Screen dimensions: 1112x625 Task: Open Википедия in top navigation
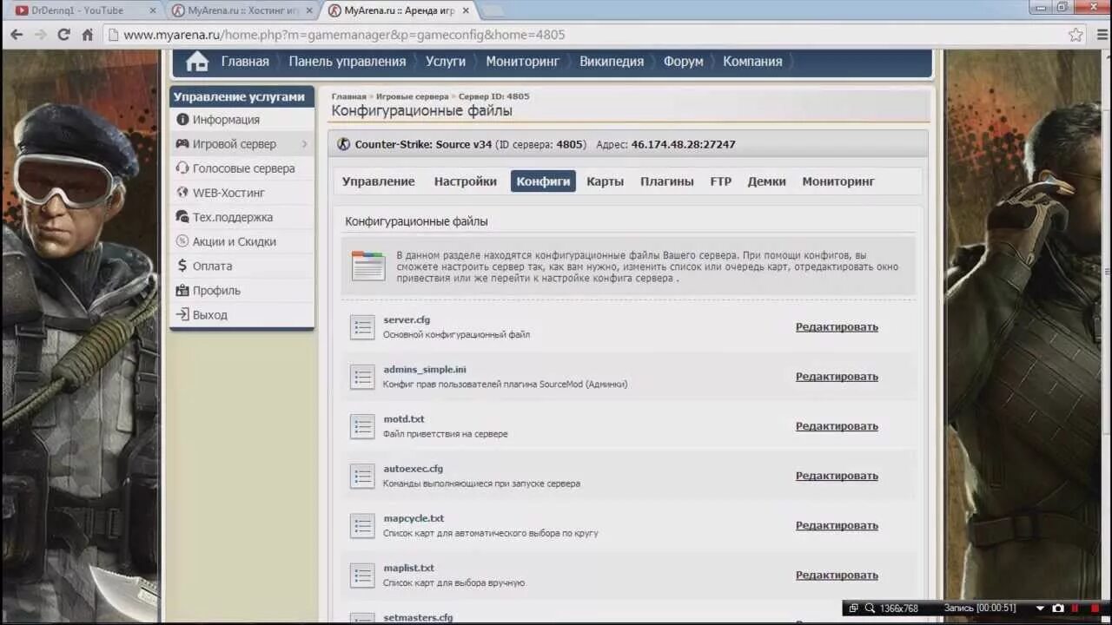612,62
